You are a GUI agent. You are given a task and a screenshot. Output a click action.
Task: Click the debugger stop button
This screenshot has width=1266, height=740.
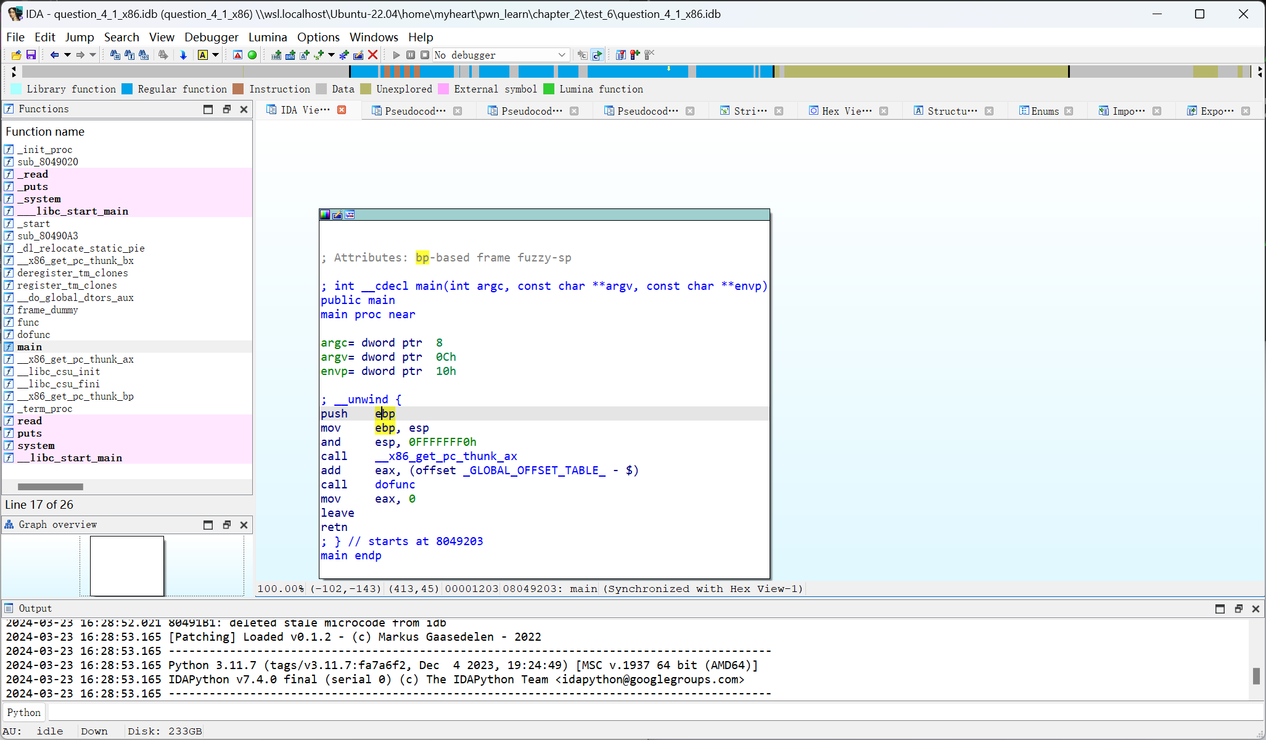coord(425,55)
